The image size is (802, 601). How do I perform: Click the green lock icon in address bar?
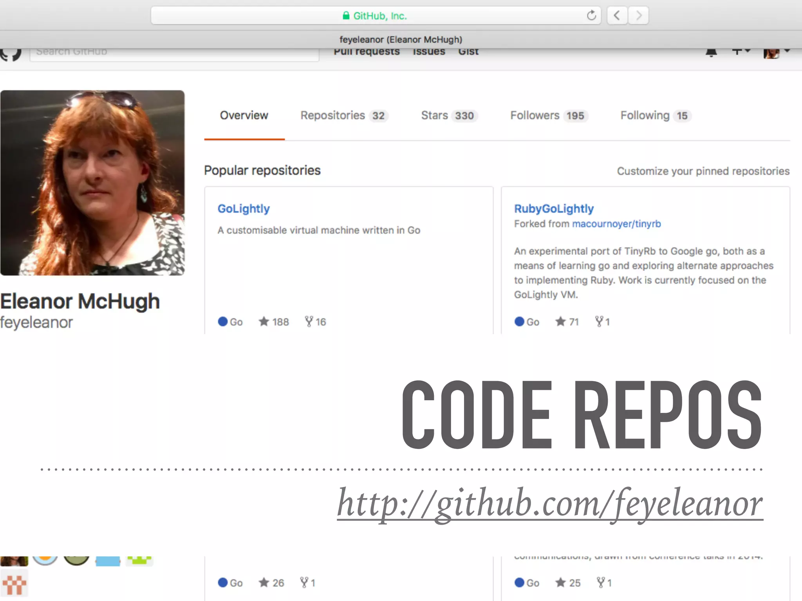click(x=346, y=16)
